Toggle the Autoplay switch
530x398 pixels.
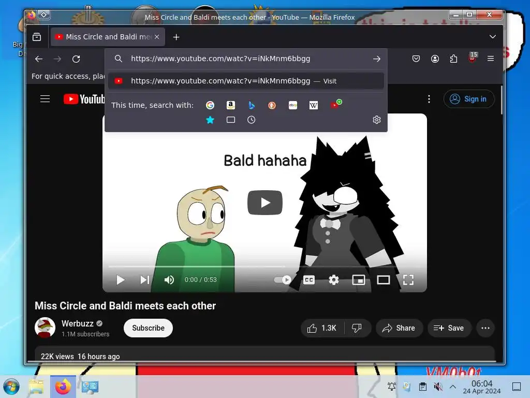[283, 280]
